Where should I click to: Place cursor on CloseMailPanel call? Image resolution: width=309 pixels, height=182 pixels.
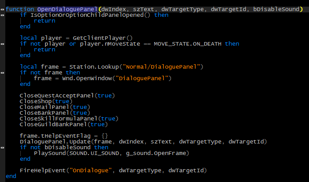[55, 107]
